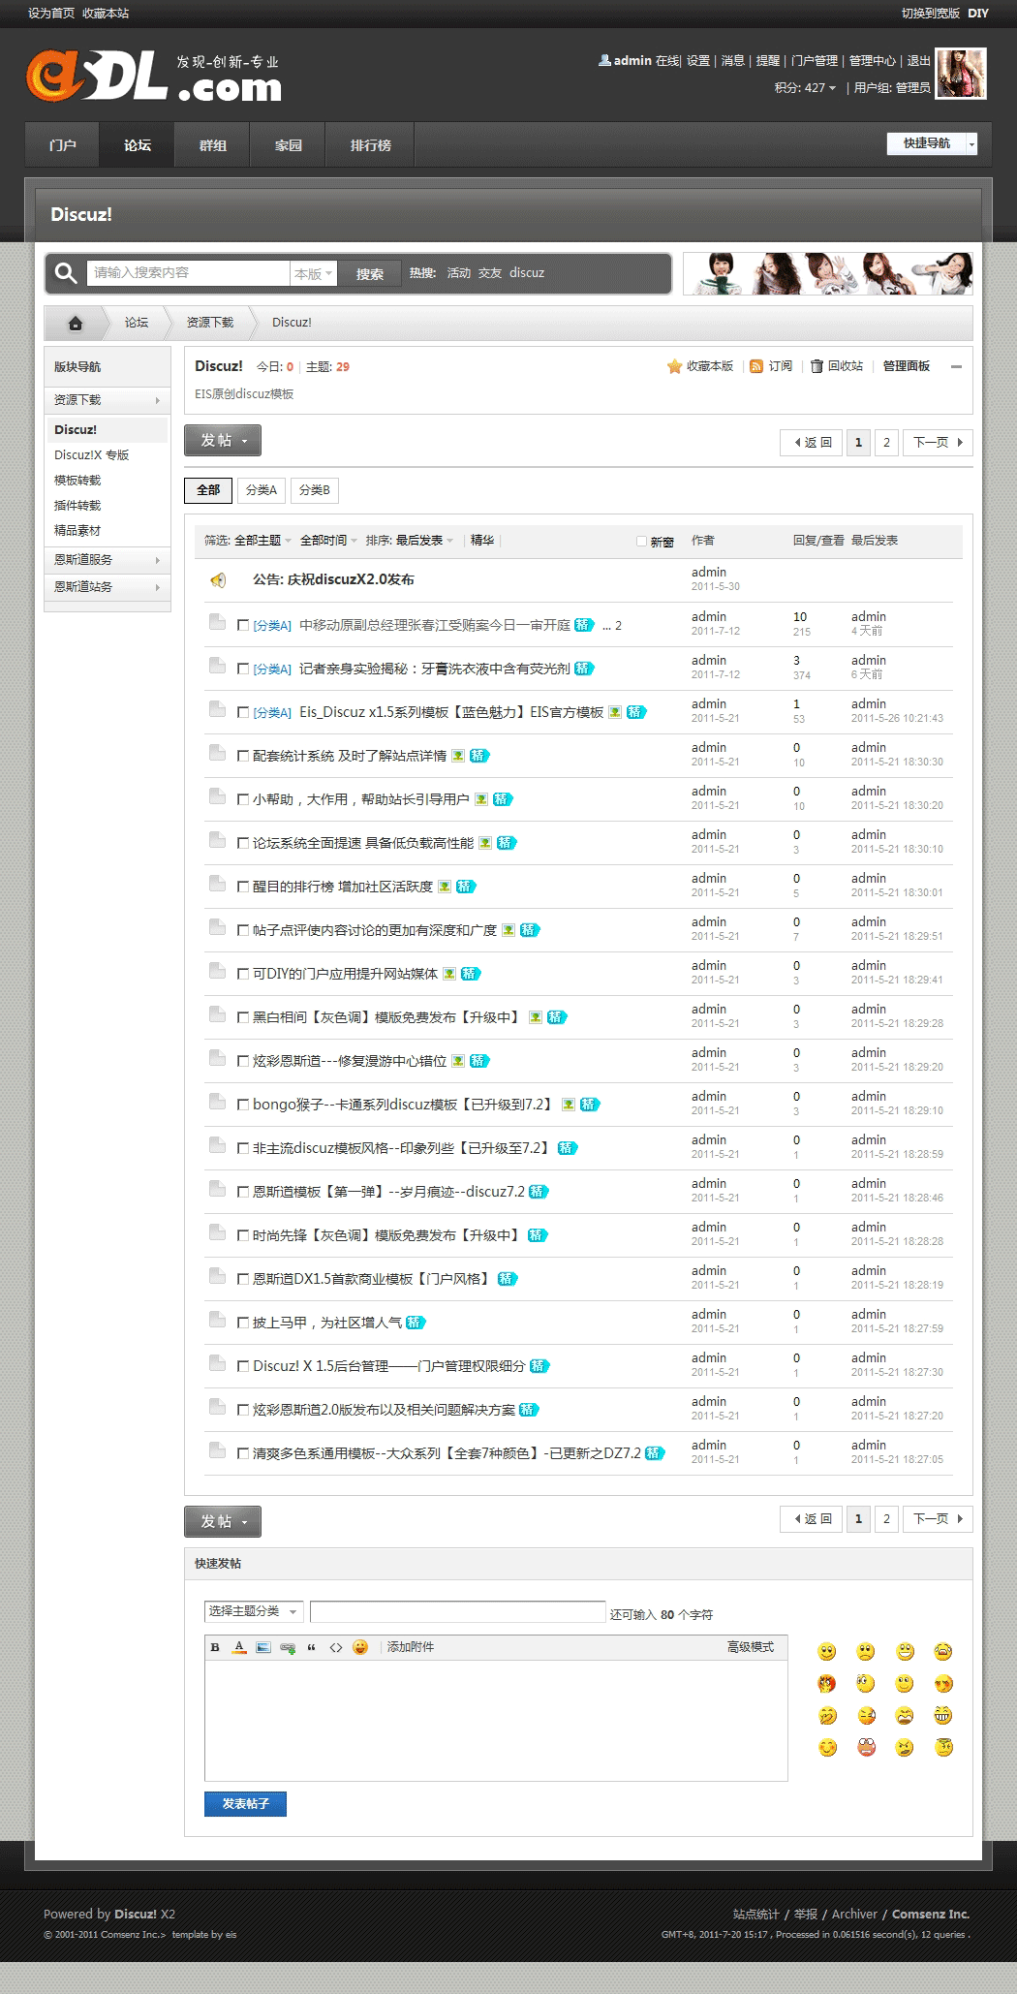Screen dimensions: 1017x1994
Task: Click the code brackets icon in editor
Action: click(336, 1647)
